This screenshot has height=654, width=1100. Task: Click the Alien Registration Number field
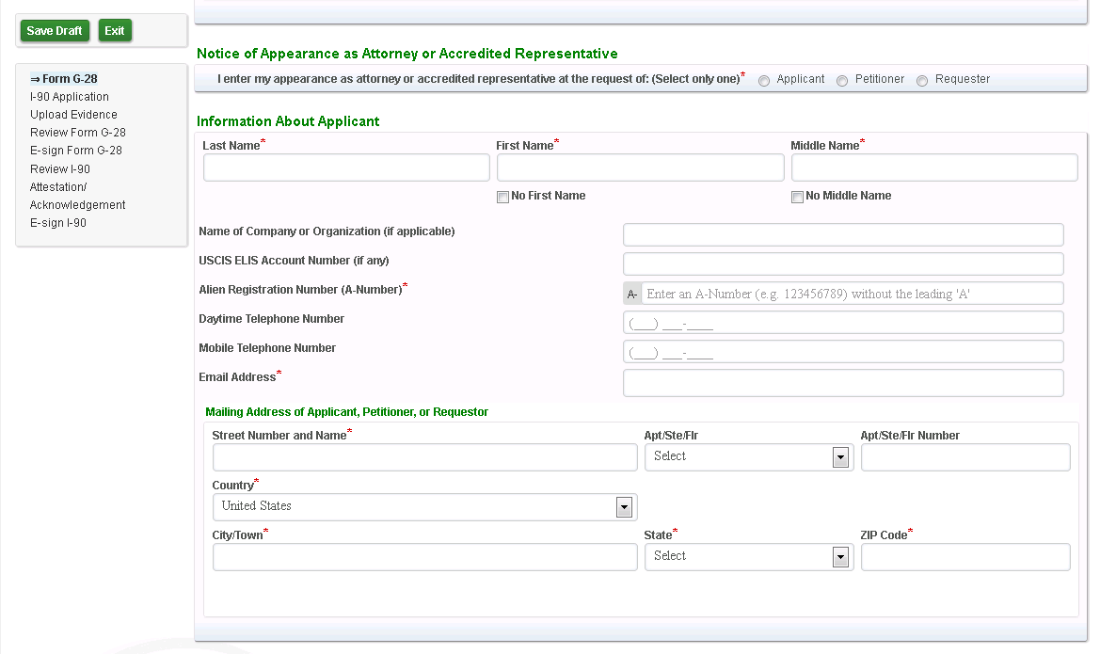click(x=852, y=294)
